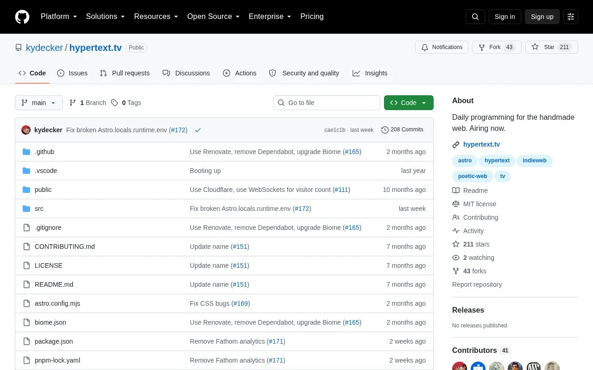Switch to the Discussions tab
Viewport: 593px width, 370px height.
click(x=186, y=73)
